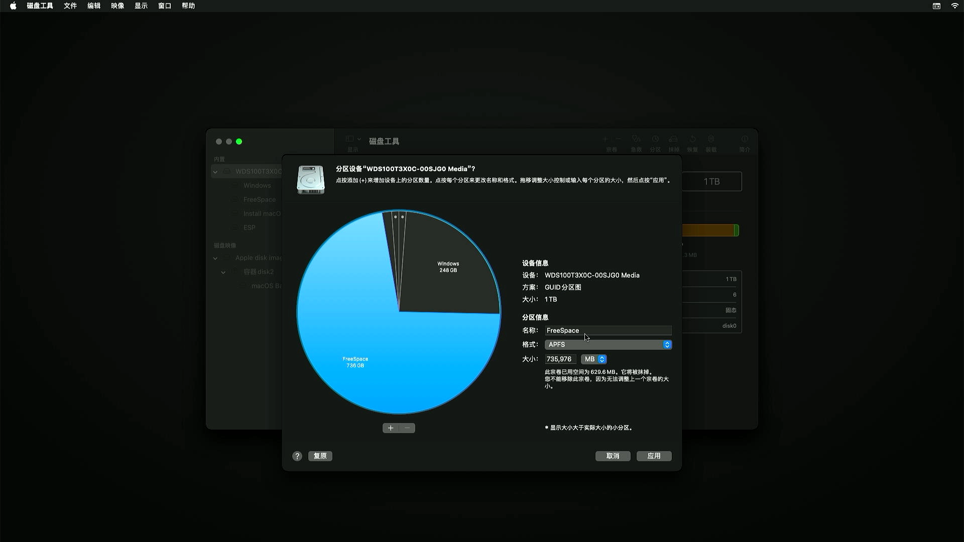Add a partition with the plus button
The height and width of the screenshot is (542, 964).
click(391, 428)
